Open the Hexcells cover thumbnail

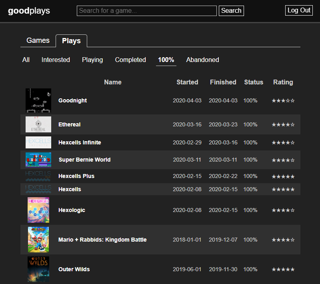[38, 189]
